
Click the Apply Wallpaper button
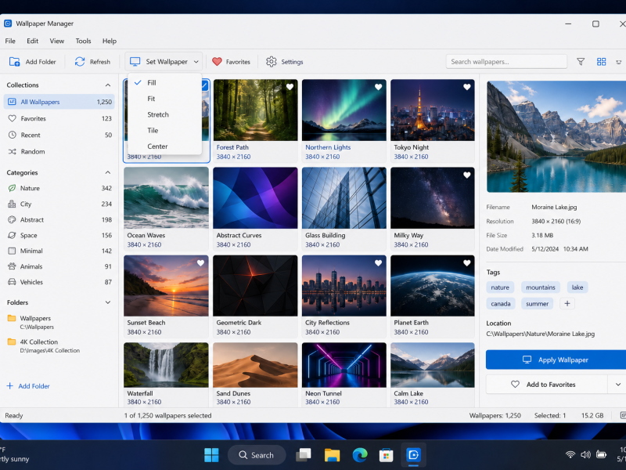[556, 360]
